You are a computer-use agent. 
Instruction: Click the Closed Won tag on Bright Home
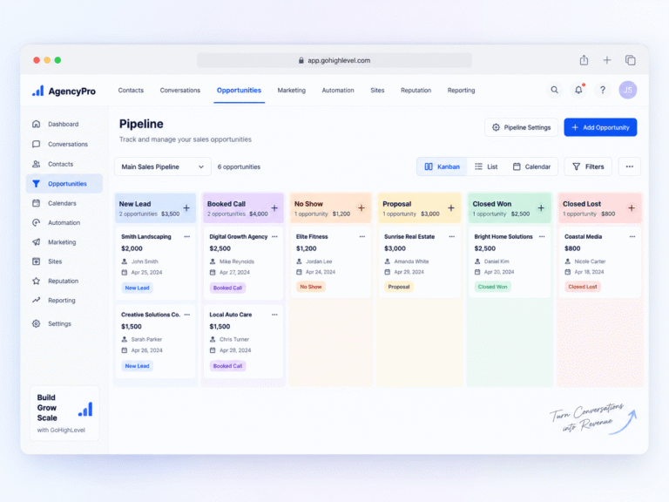(493, 287)
